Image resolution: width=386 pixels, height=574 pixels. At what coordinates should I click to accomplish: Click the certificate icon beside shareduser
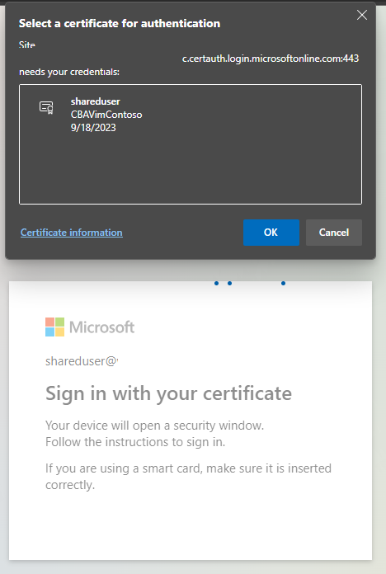click(x=46, y=107)
